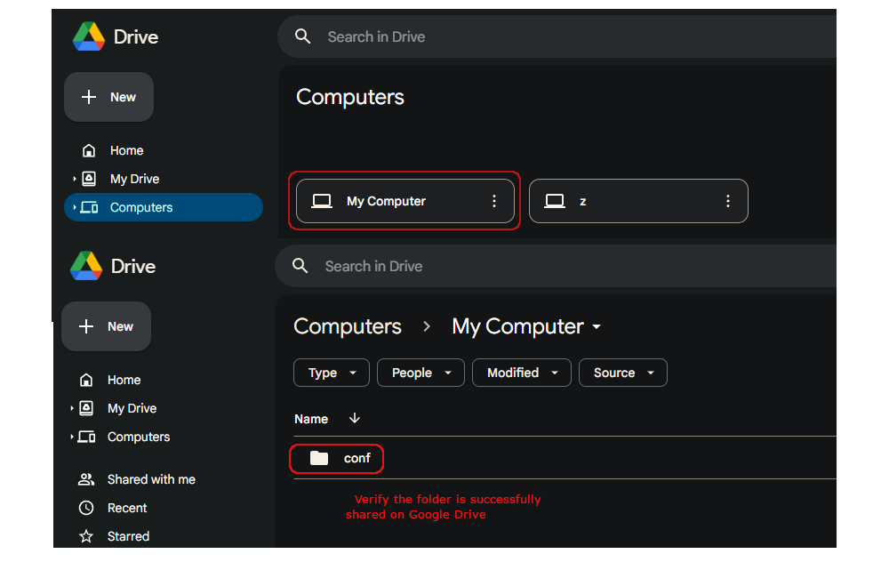Open My Drive in the sidebar with Computers highlighted
The image size is (889, 578).
coord(134,179)
